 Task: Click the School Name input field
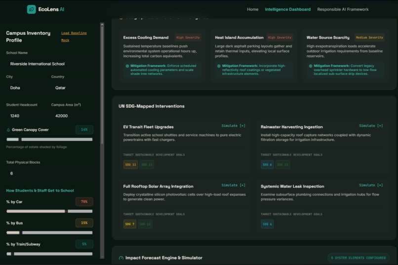[x=49, y=64]
